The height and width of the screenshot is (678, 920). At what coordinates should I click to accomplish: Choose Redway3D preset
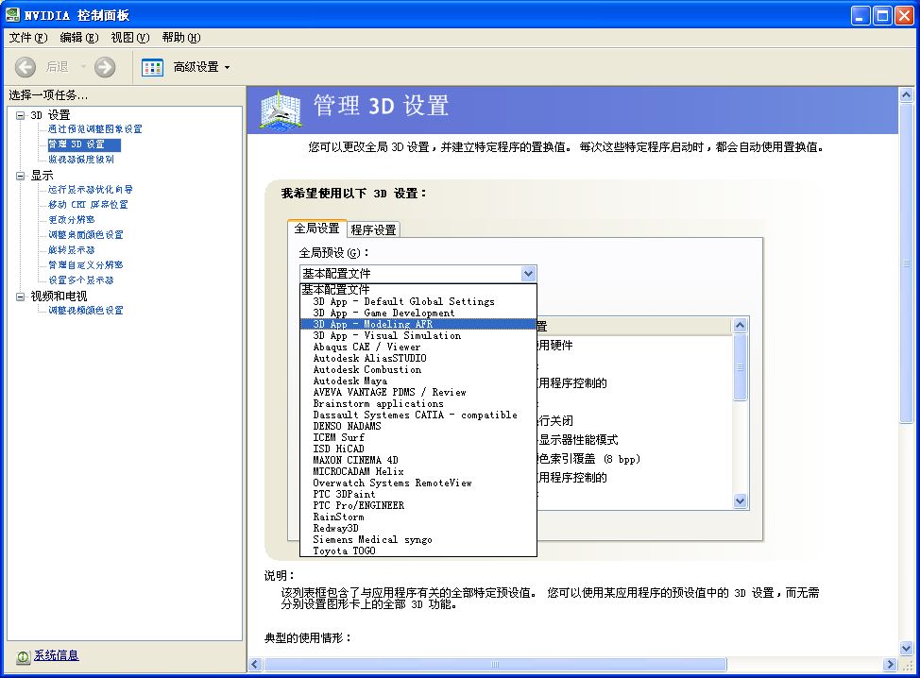click(418, 528)
